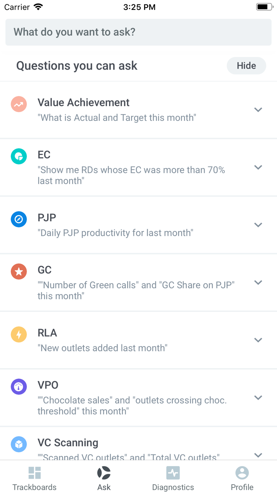Click the PJP compass icon
This screenshot has height=493, width=277.
pyautogui.click(x=19, y=219)
